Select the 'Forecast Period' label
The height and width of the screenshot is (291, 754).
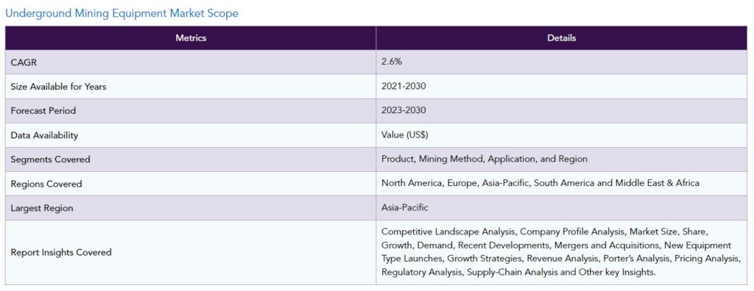[43, 111]
